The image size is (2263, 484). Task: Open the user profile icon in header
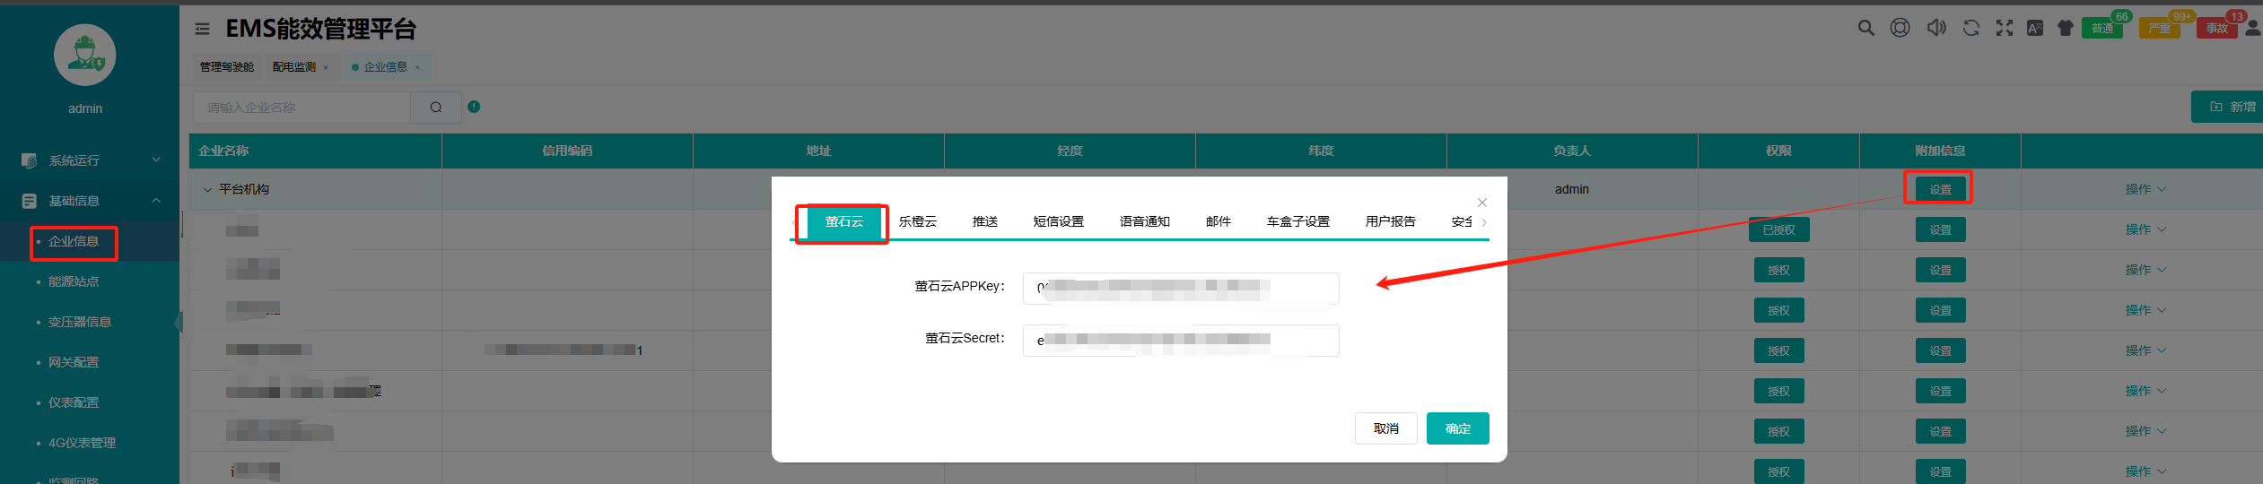(2253, 28)
